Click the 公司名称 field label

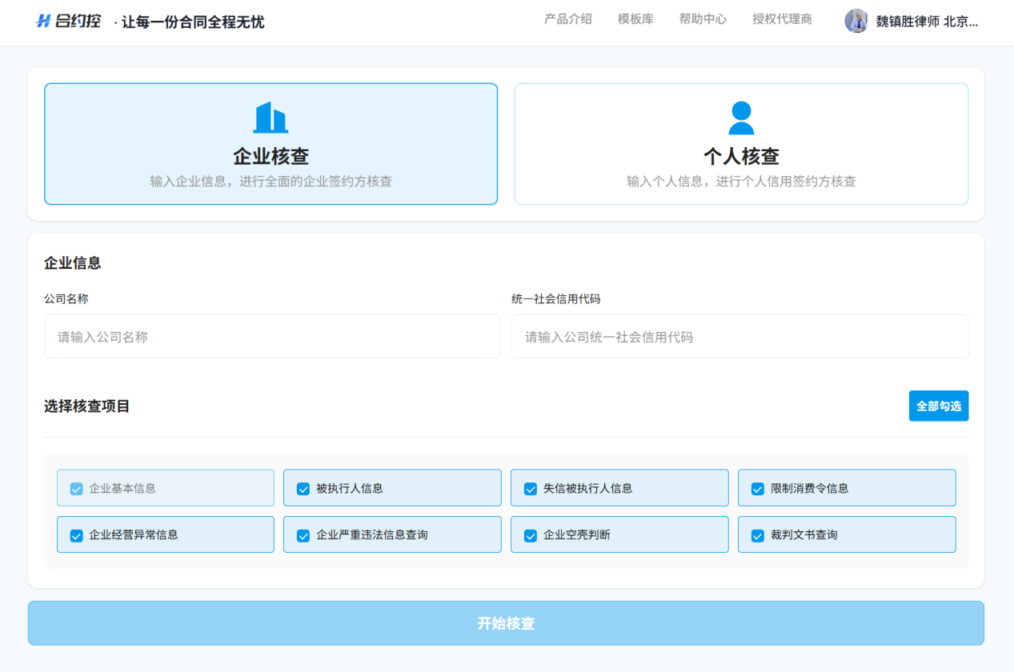point(66,299)
